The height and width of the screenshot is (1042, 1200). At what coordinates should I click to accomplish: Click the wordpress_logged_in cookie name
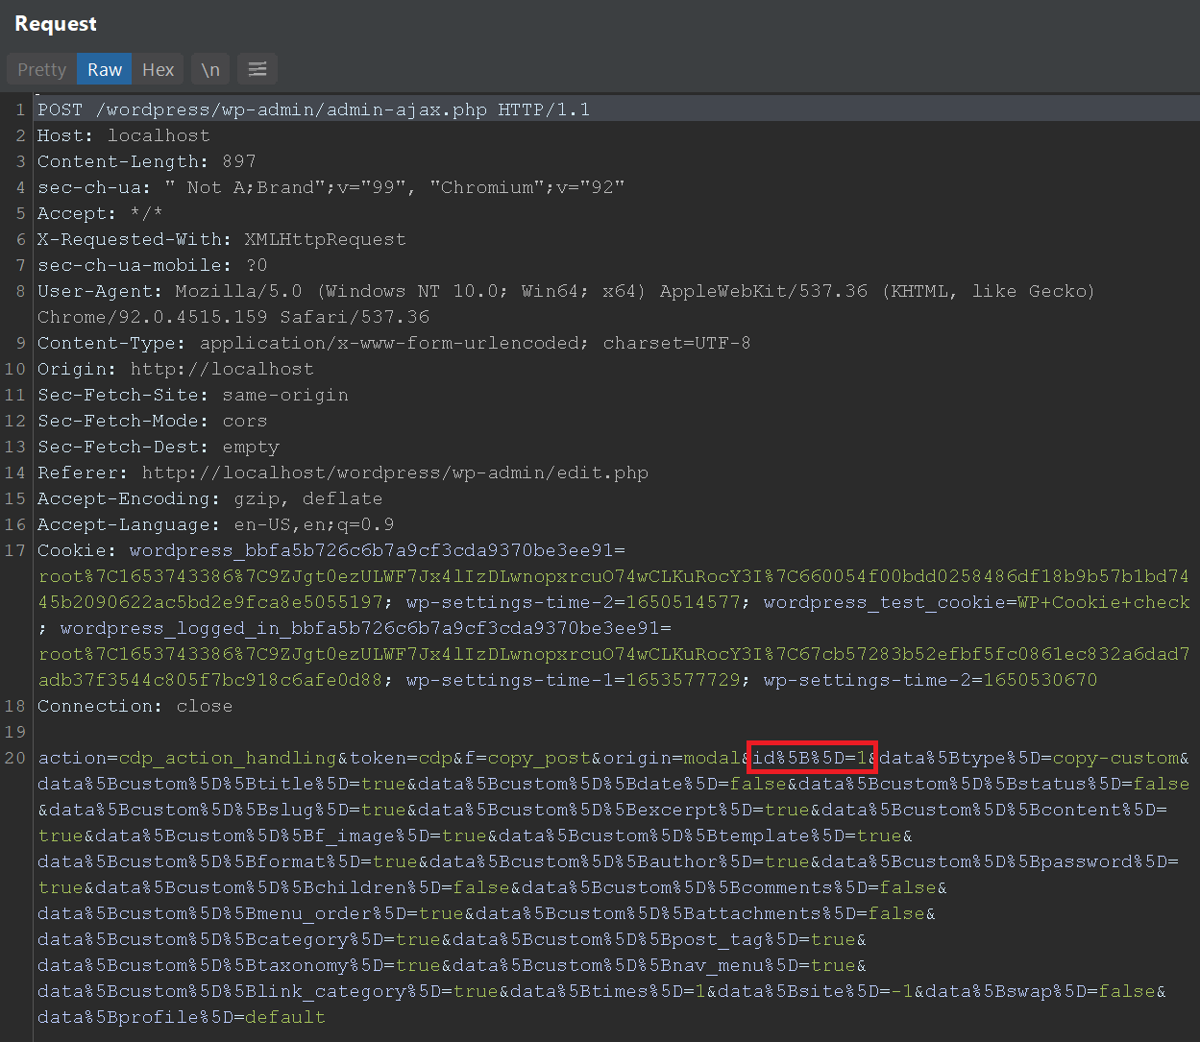pos(359,628)
